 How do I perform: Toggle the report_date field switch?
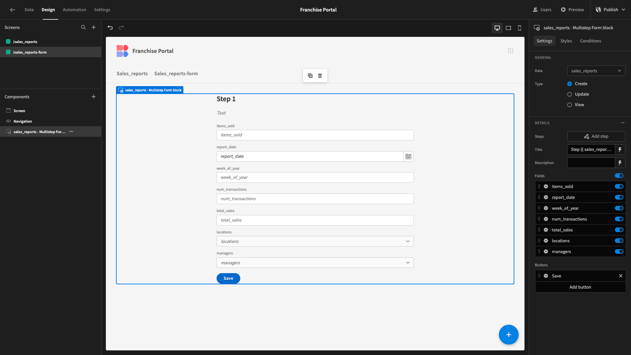click(x=619, y=198)
